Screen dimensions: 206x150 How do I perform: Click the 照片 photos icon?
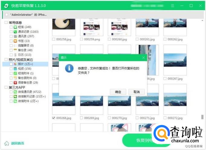point(15,64)
